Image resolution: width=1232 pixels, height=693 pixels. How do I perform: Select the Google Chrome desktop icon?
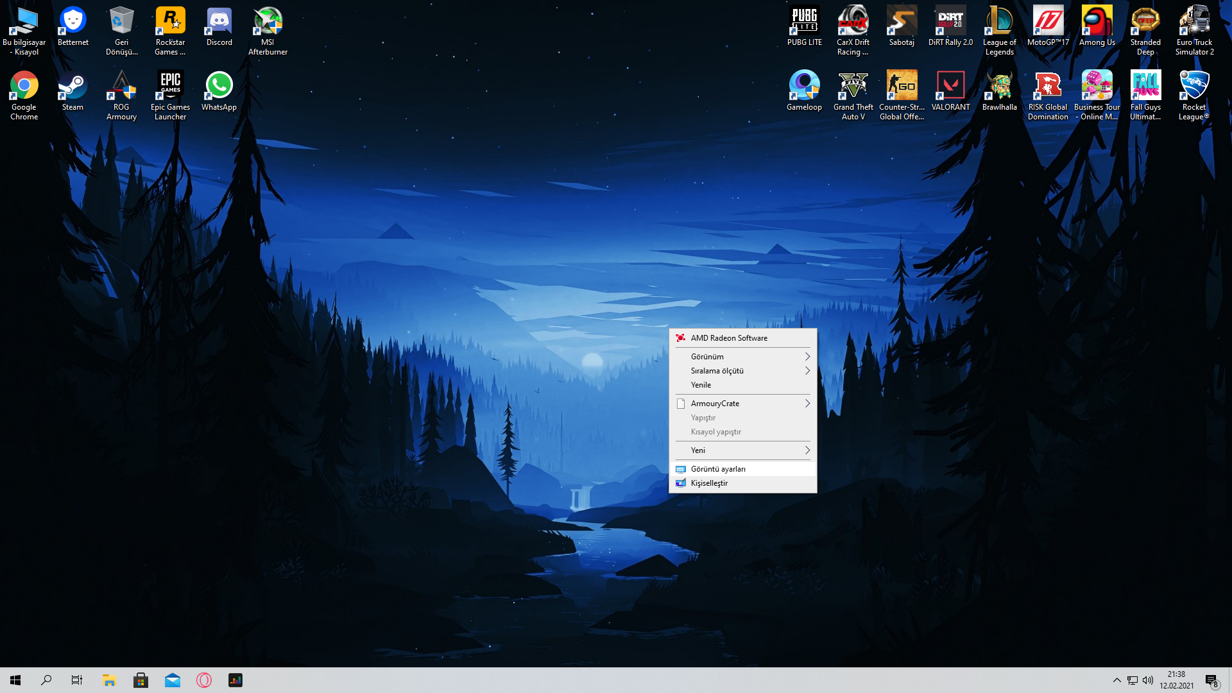coord(24,96)
